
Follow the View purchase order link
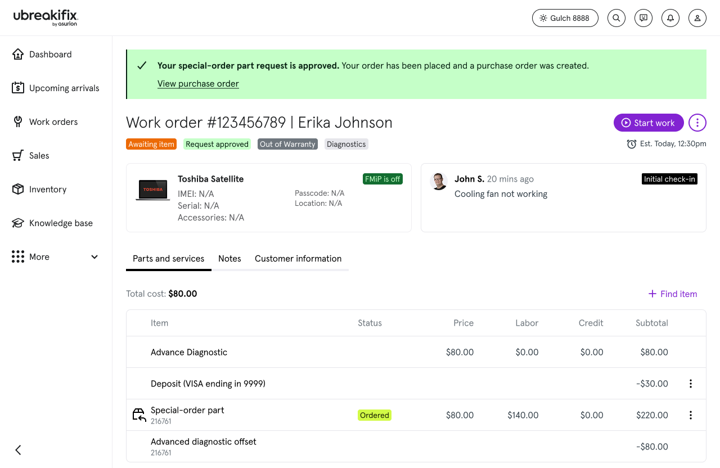[x=198, y=84]
